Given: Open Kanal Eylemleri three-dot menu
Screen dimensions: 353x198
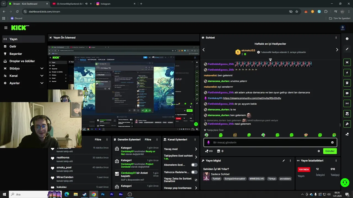Looking at the screenshot, I should 195,139.
